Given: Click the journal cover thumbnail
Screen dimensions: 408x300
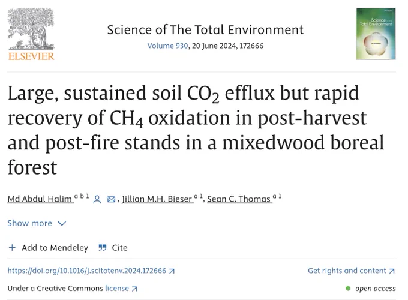Looking at the screenshot, I should (376, 34).
